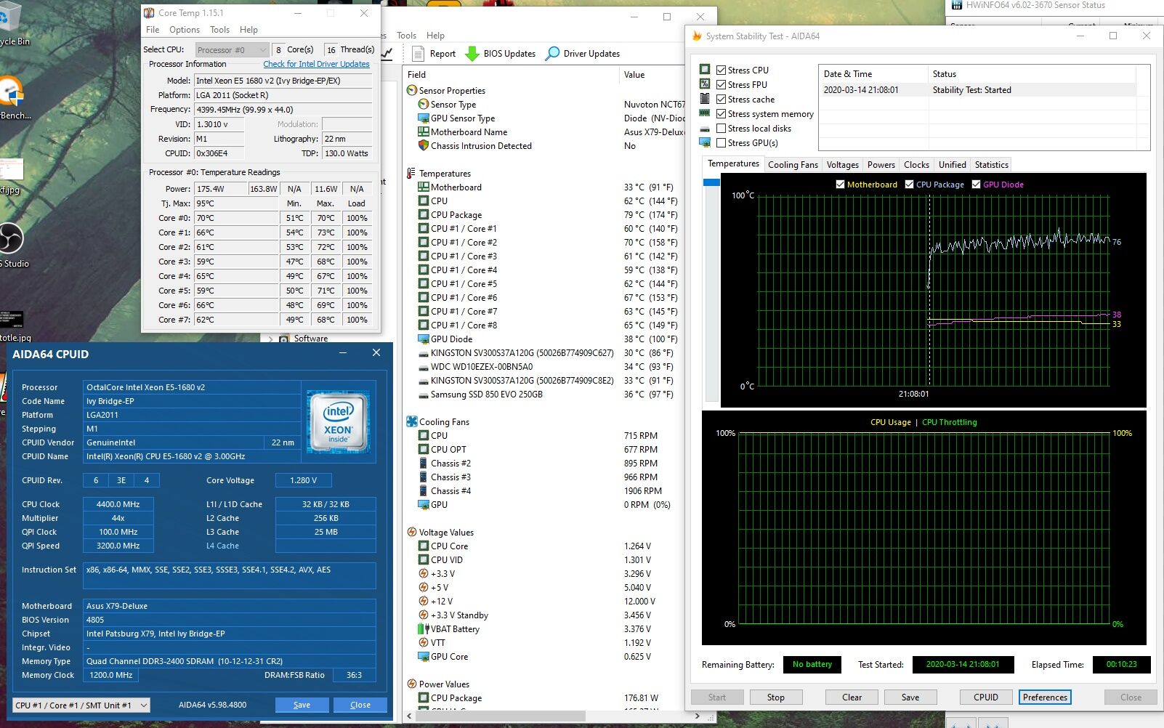Open the OBS Studio desktop icon
Image resolution: width=1164 pixels, height=728 pixels.
pyautogui.click(x=11, y=238)
